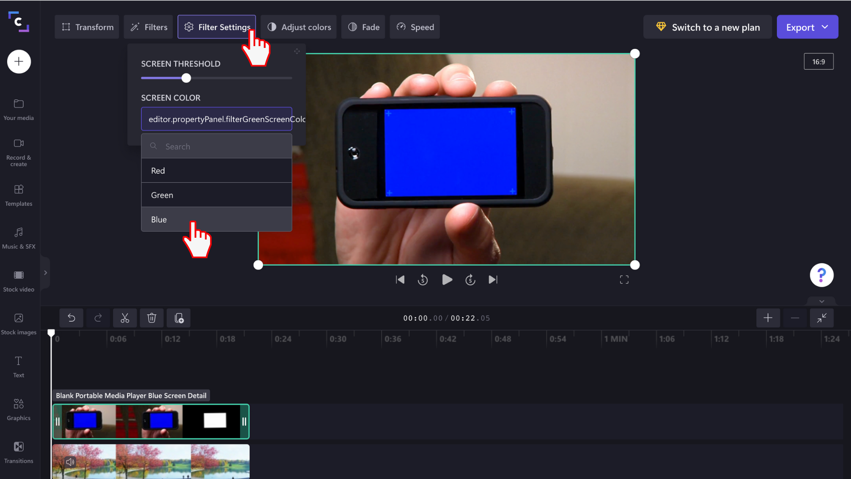Open the Music & SFX panel

(x=18, y=237)
